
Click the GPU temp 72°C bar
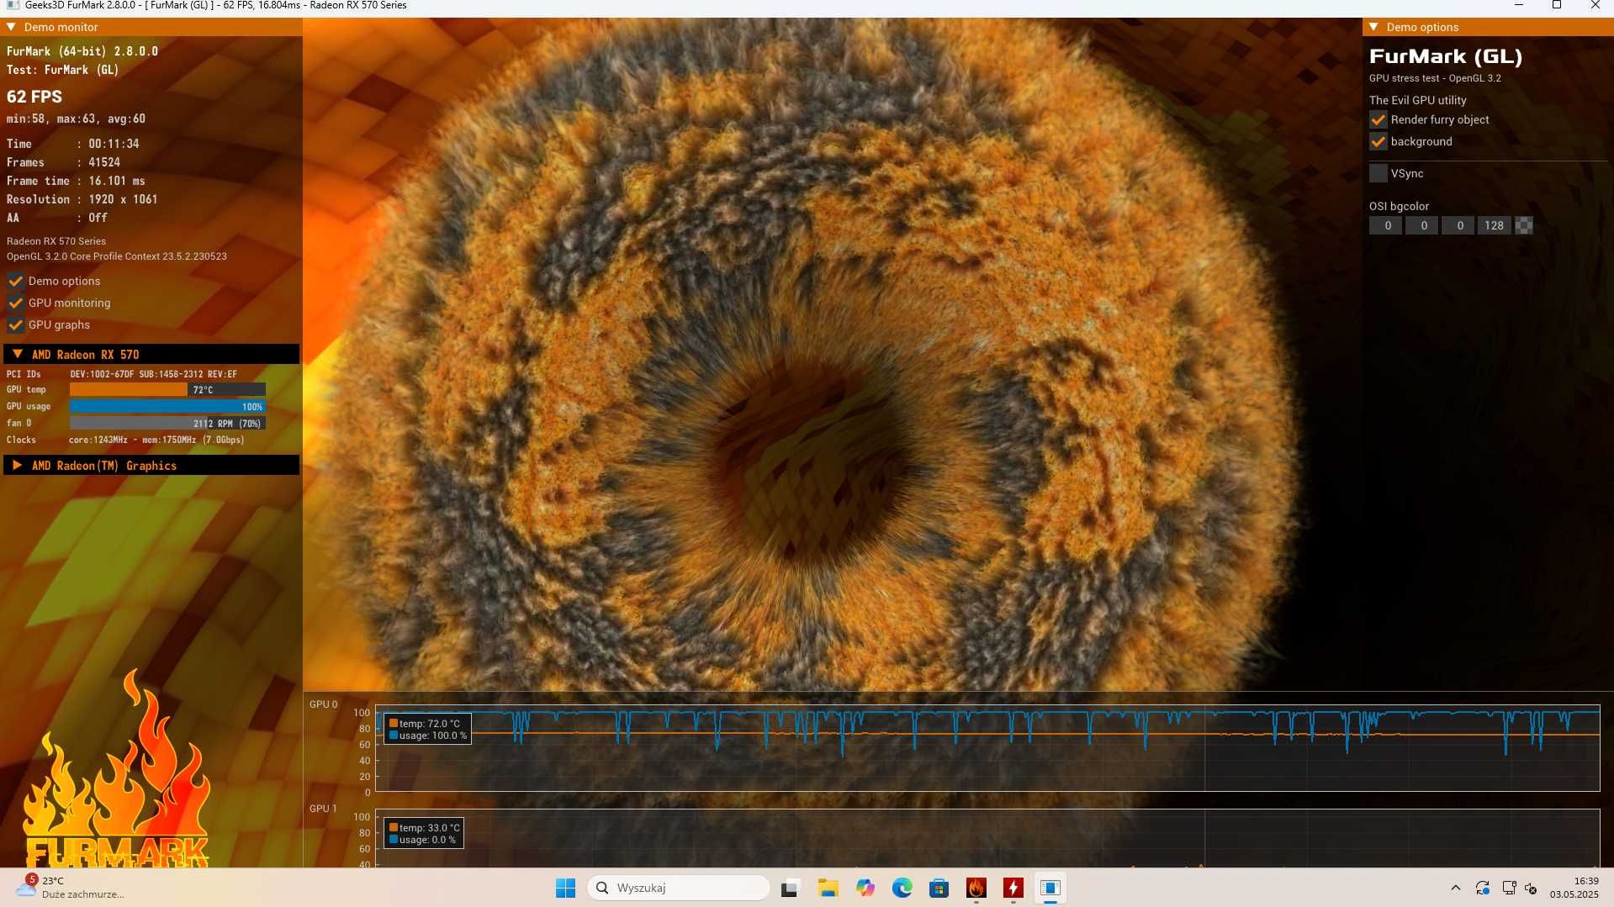tap(167, 389)
